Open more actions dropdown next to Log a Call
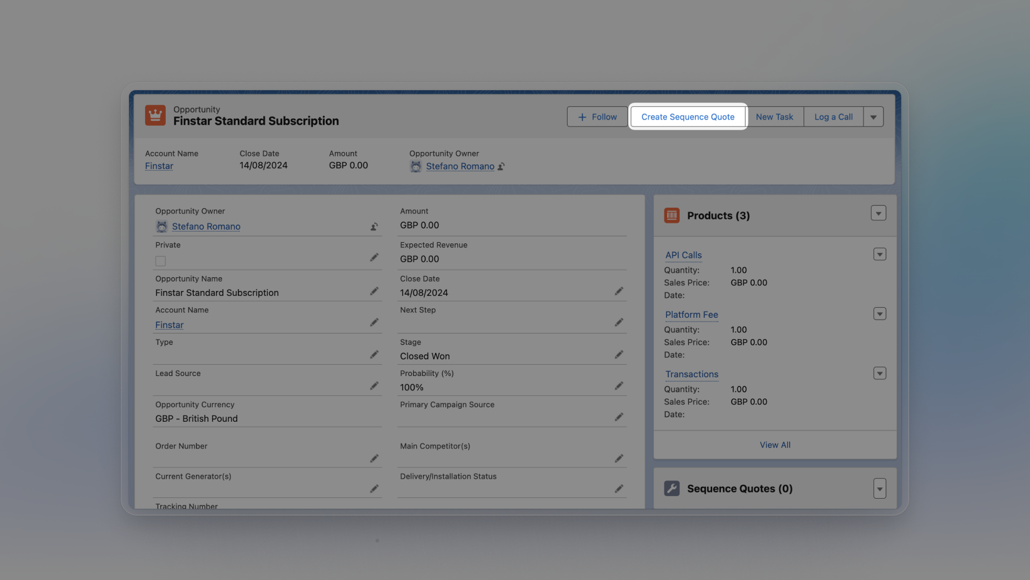Viewport: 1030px width, 580px height. 874,117
